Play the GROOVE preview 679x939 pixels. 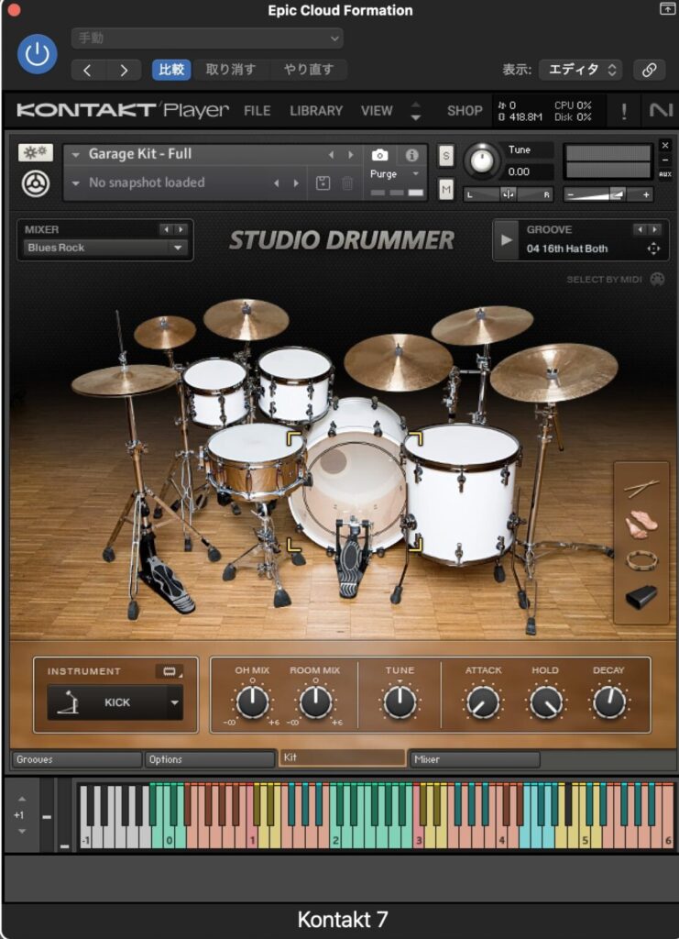tap(506, 240)
